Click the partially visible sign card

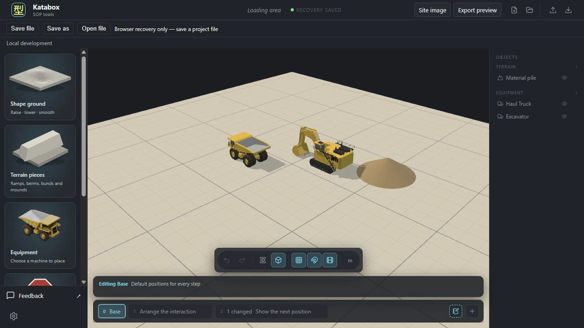(40, 280)
